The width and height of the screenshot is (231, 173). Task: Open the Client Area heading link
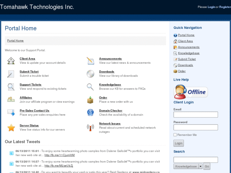[27, 59]
